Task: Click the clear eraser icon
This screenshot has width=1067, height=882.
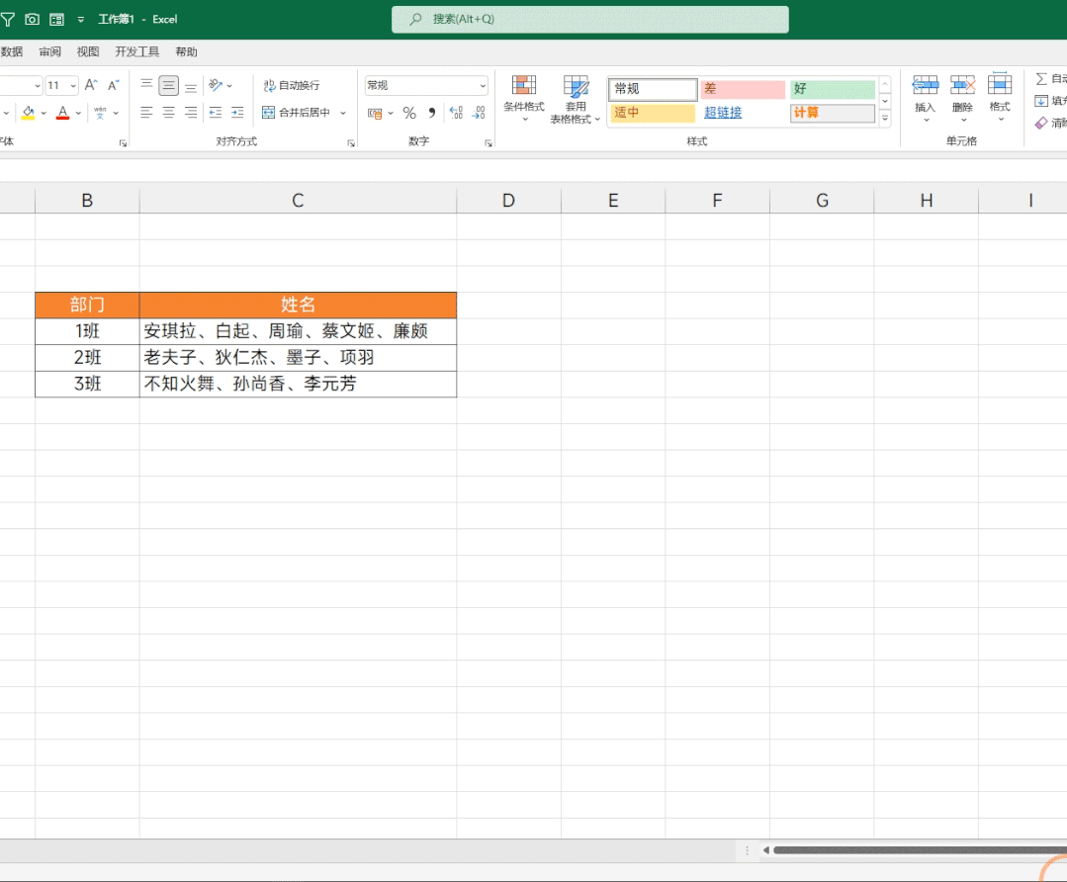Action: [x=1041, y=124]
